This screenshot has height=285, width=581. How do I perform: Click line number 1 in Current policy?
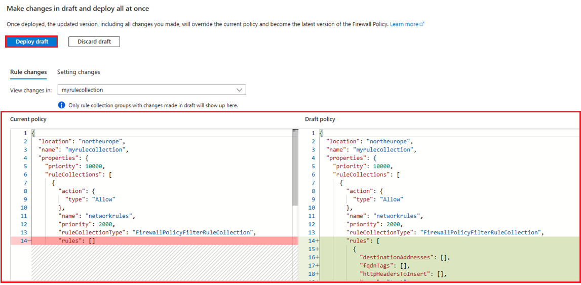(25, 133)
